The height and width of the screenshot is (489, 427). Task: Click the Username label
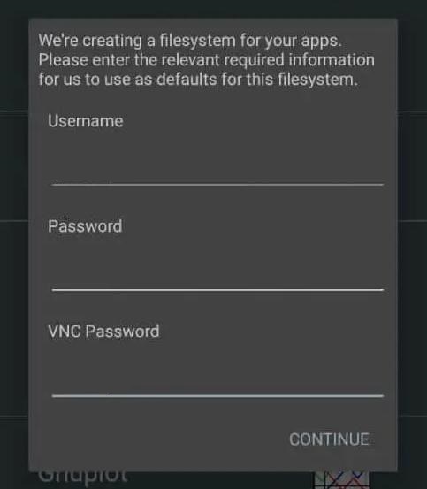coord(86,120)
